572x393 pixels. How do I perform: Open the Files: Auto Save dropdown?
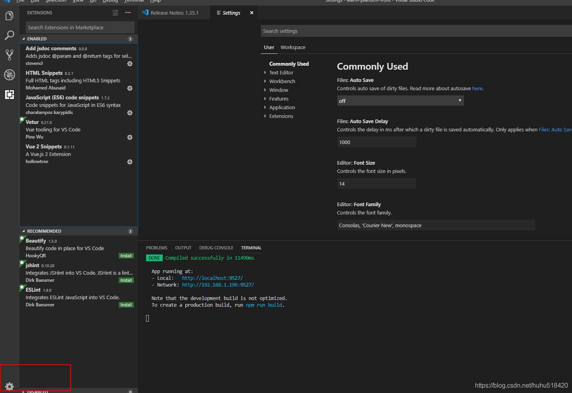pyautogui.click(x=400, y=101)
